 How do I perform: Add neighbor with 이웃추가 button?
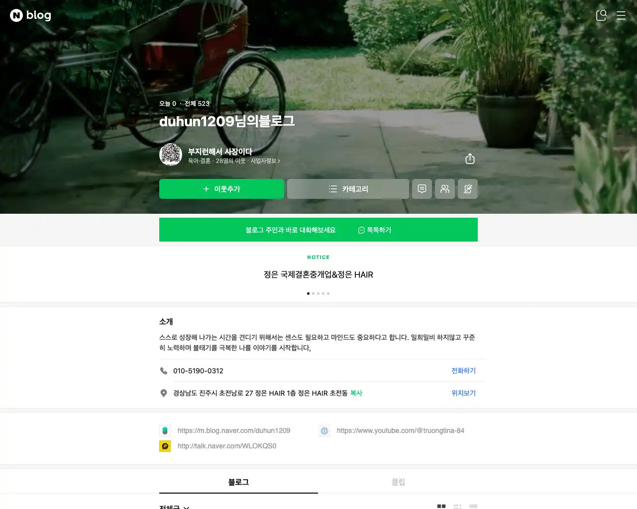point(221,189)
